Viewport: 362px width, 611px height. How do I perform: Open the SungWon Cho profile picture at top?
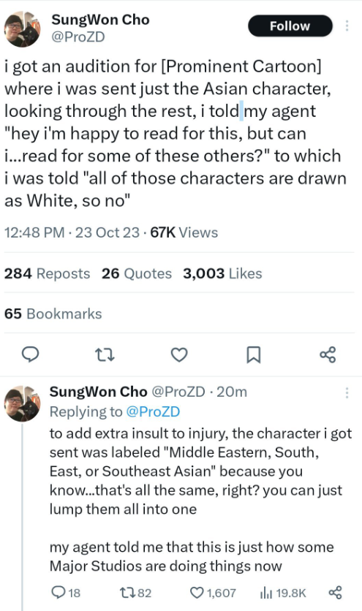pyautogui.click(x=22, y=29)
